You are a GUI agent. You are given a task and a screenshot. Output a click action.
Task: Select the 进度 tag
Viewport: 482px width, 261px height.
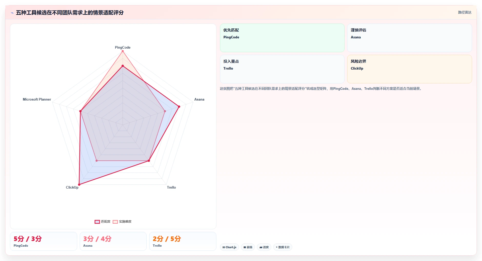click(264, 247)
